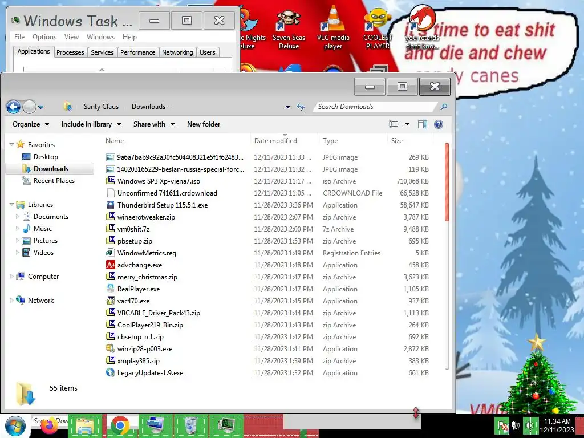Select the Windows SP3 Xp-viena7.iso file icon

click(x=111, y=181)
